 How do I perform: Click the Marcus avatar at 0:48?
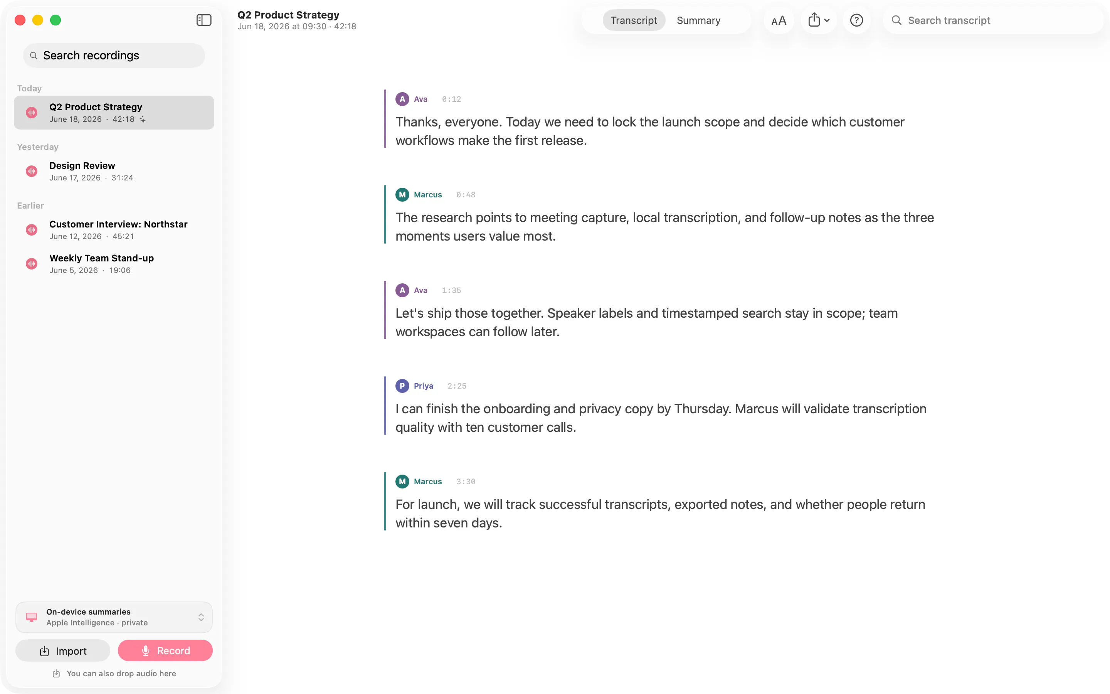point(402,195)
